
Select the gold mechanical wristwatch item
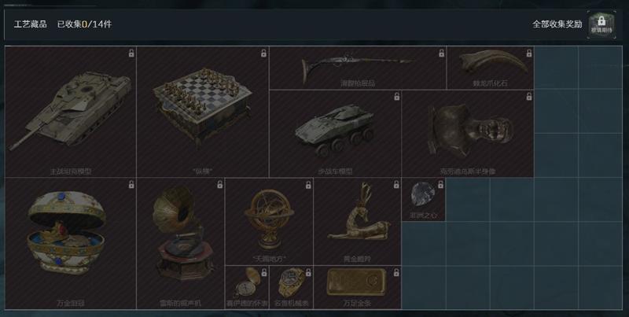click(291, 287)
